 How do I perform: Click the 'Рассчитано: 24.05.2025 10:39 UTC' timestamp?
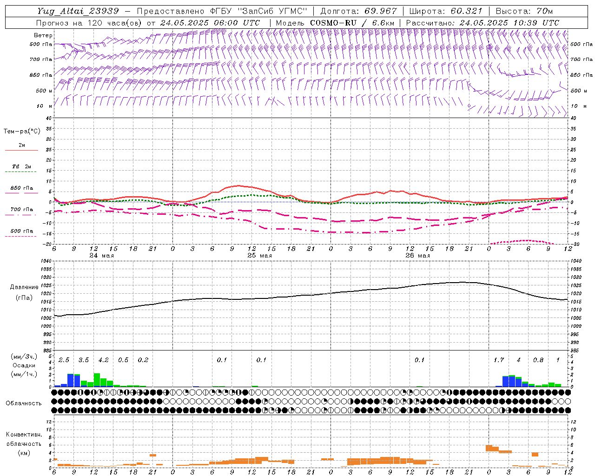click(483, 23)
